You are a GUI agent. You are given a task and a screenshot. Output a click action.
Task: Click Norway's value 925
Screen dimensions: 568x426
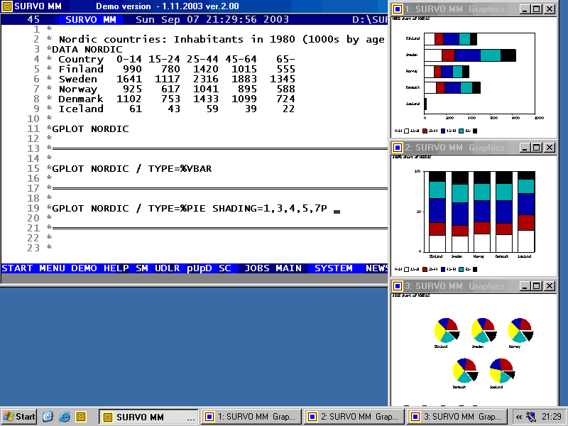132,89
